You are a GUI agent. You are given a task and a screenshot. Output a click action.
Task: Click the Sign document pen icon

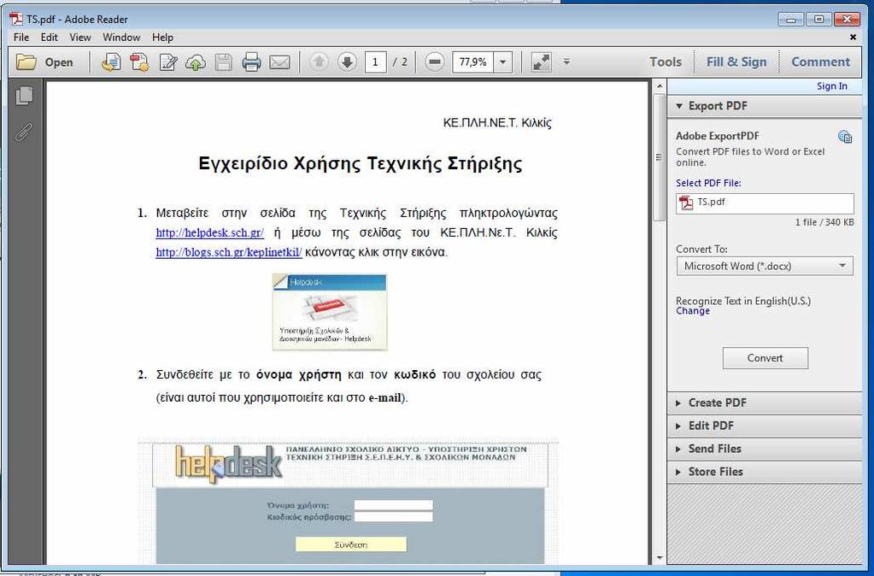pos(167,62)
